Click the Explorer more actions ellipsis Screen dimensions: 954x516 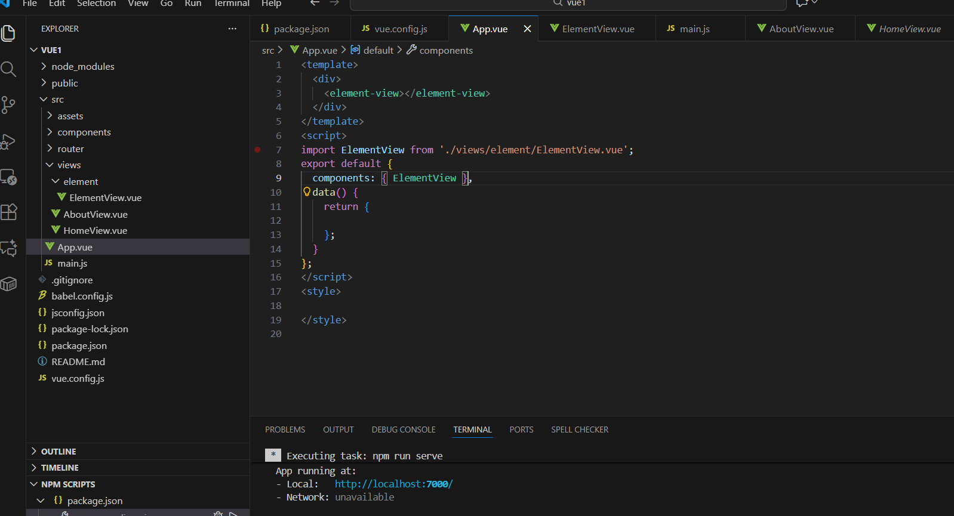coord(232,29)
